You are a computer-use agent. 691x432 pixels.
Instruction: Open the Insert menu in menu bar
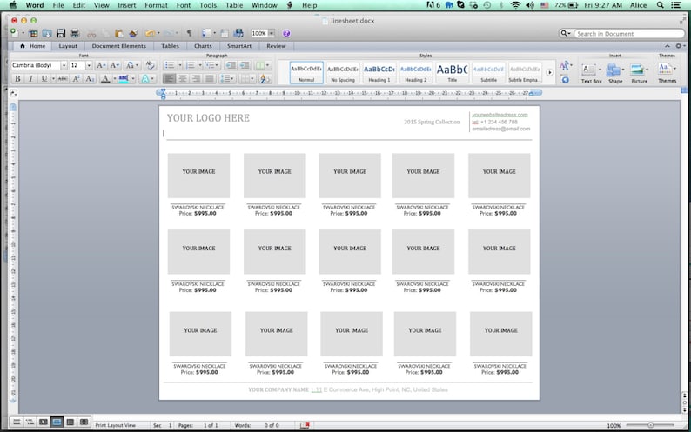[x=127, y=5]
